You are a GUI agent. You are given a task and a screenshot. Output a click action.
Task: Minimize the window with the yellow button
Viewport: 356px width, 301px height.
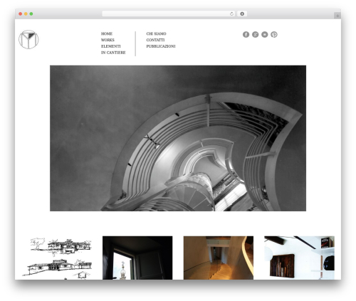click(26, 14)
